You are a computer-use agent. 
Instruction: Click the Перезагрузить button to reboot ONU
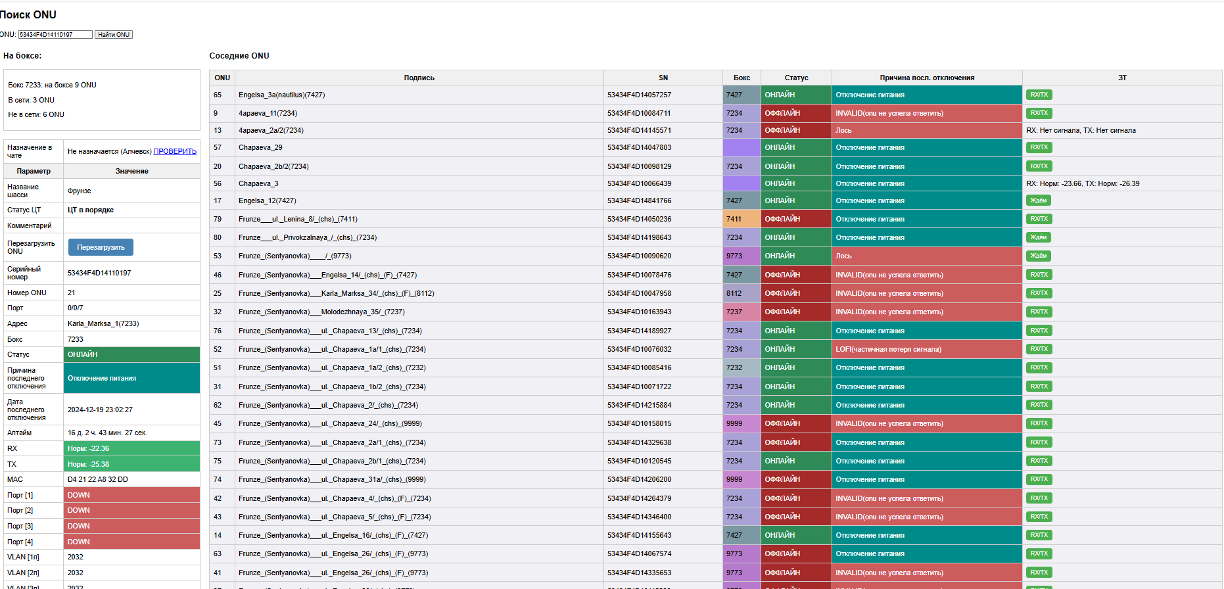(101, 247)
